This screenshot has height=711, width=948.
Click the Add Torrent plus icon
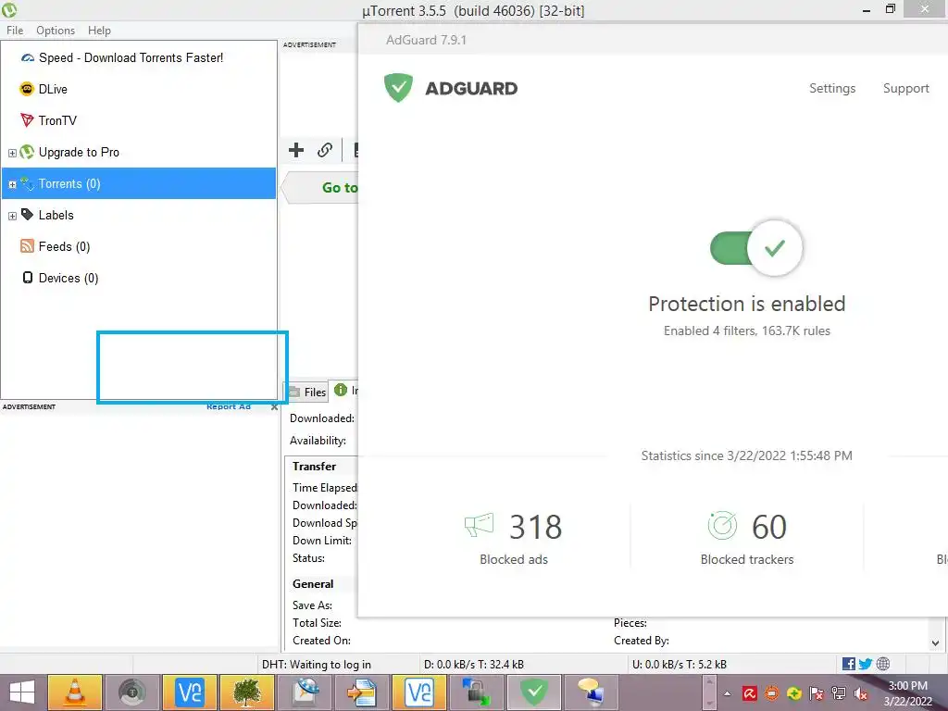coord(295,150)
